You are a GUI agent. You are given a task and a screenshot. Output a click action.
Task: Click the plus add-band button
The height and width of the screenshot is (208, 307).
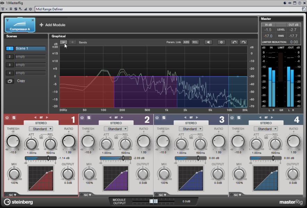[x=73, y=42]
